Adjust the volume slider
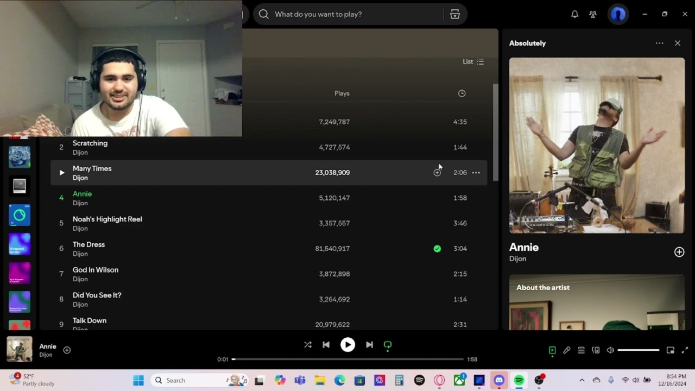The image size is (695, 391). 639,350
